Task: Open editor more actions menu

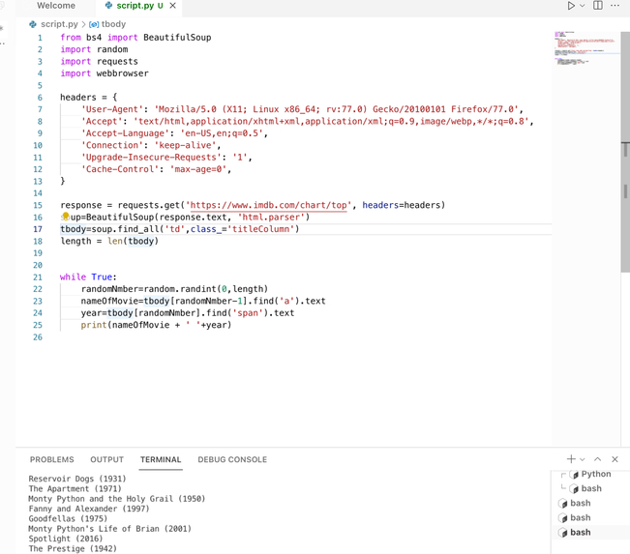Action: [615, 5]
